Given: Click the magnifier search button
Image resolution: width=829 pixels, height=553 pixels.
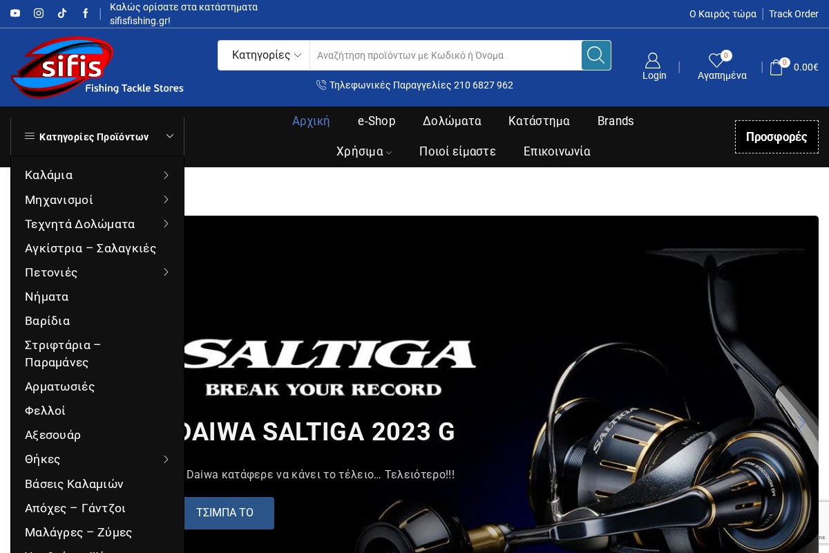Looking at the screenshot, I should pyautogui.click(x=596, y=55).
